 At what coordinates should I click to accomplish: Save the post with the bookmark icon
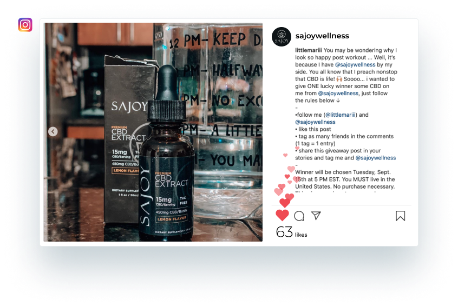point(401,216)
